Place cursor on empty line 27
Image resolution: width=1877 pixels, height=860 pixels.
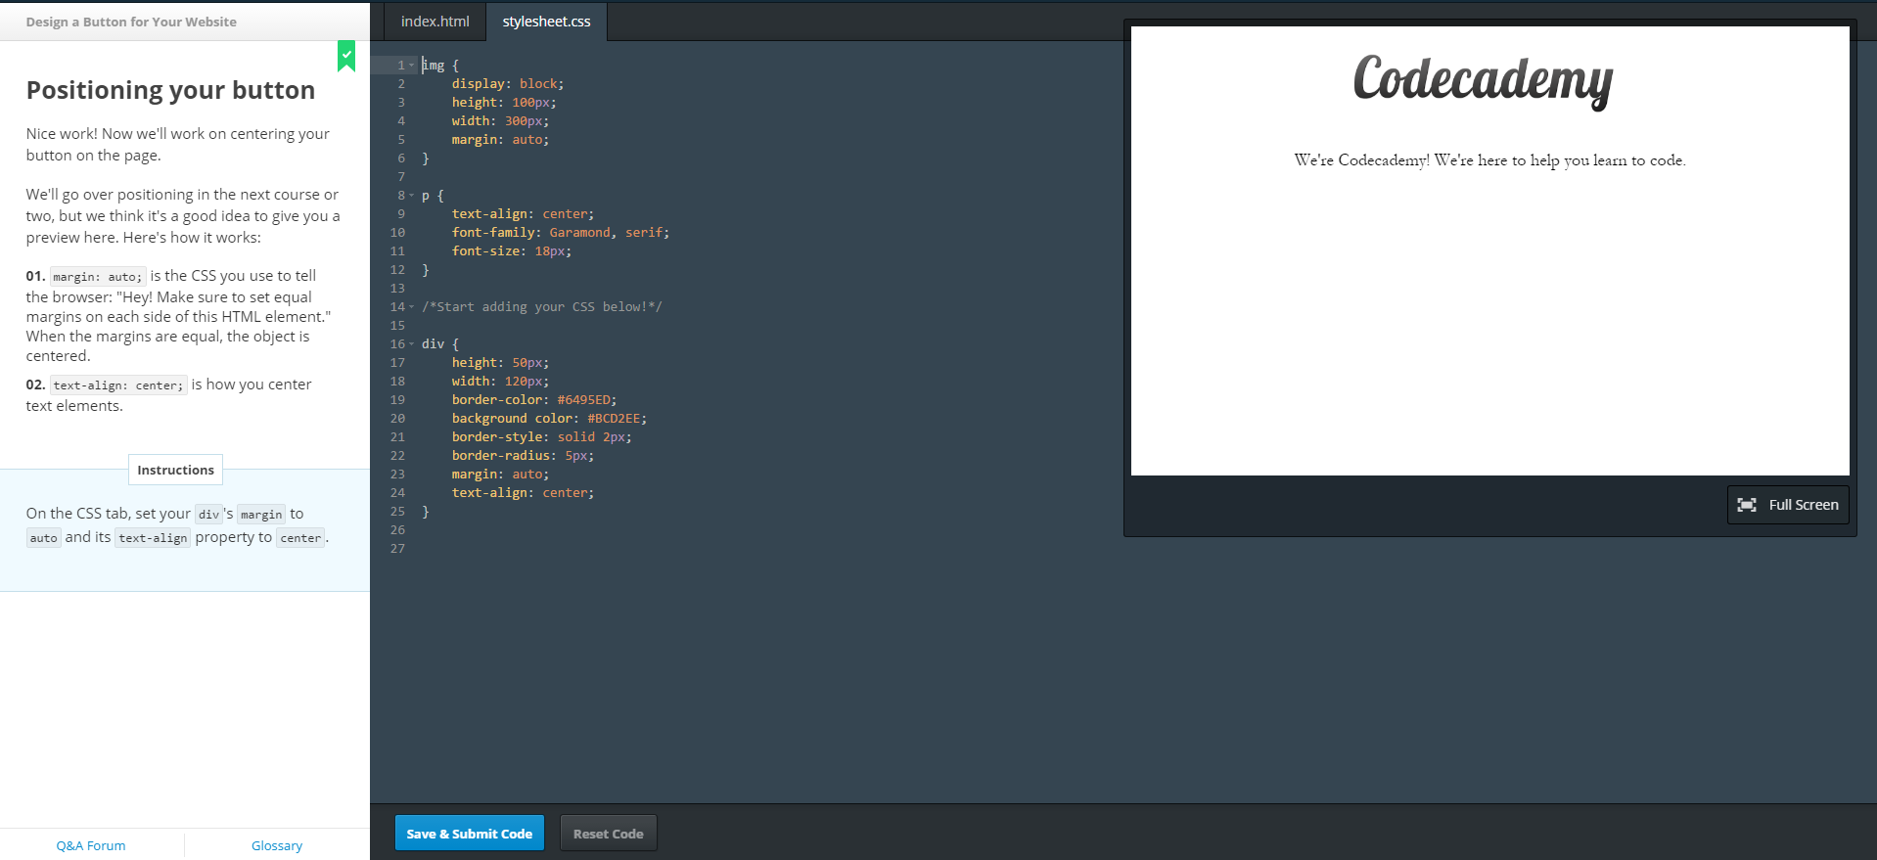click(x=587, y=549)
